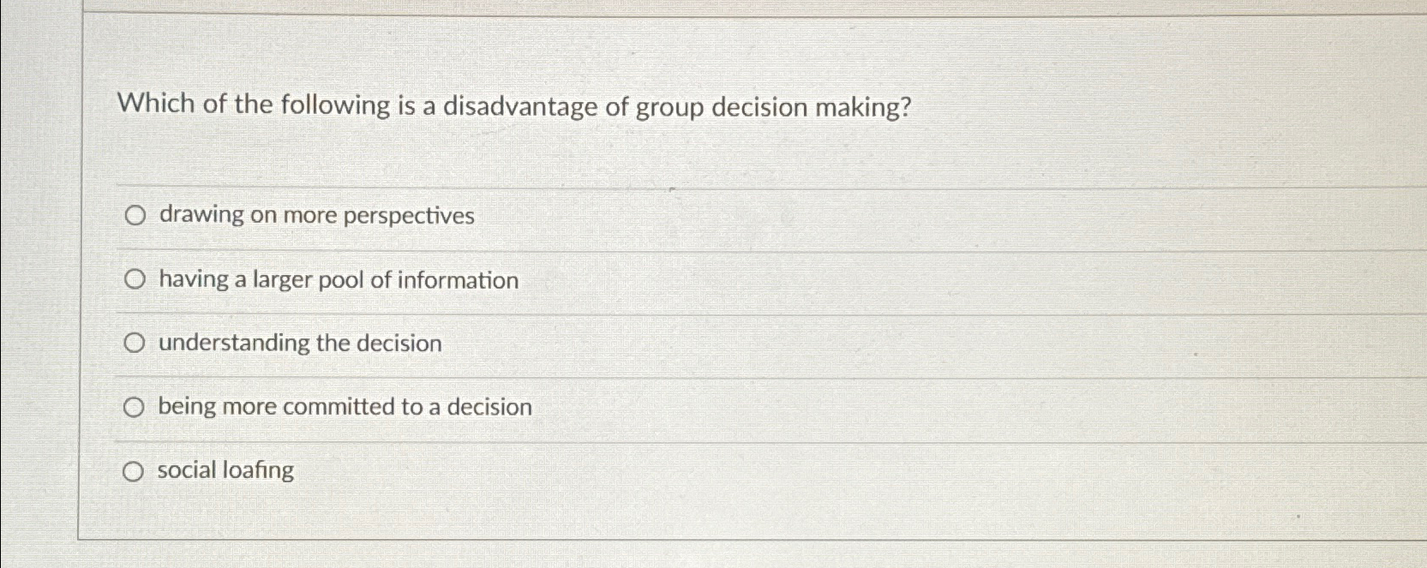Click the text 'being more committed to a decision'
1427x568 pixels.
pos(344,406)
